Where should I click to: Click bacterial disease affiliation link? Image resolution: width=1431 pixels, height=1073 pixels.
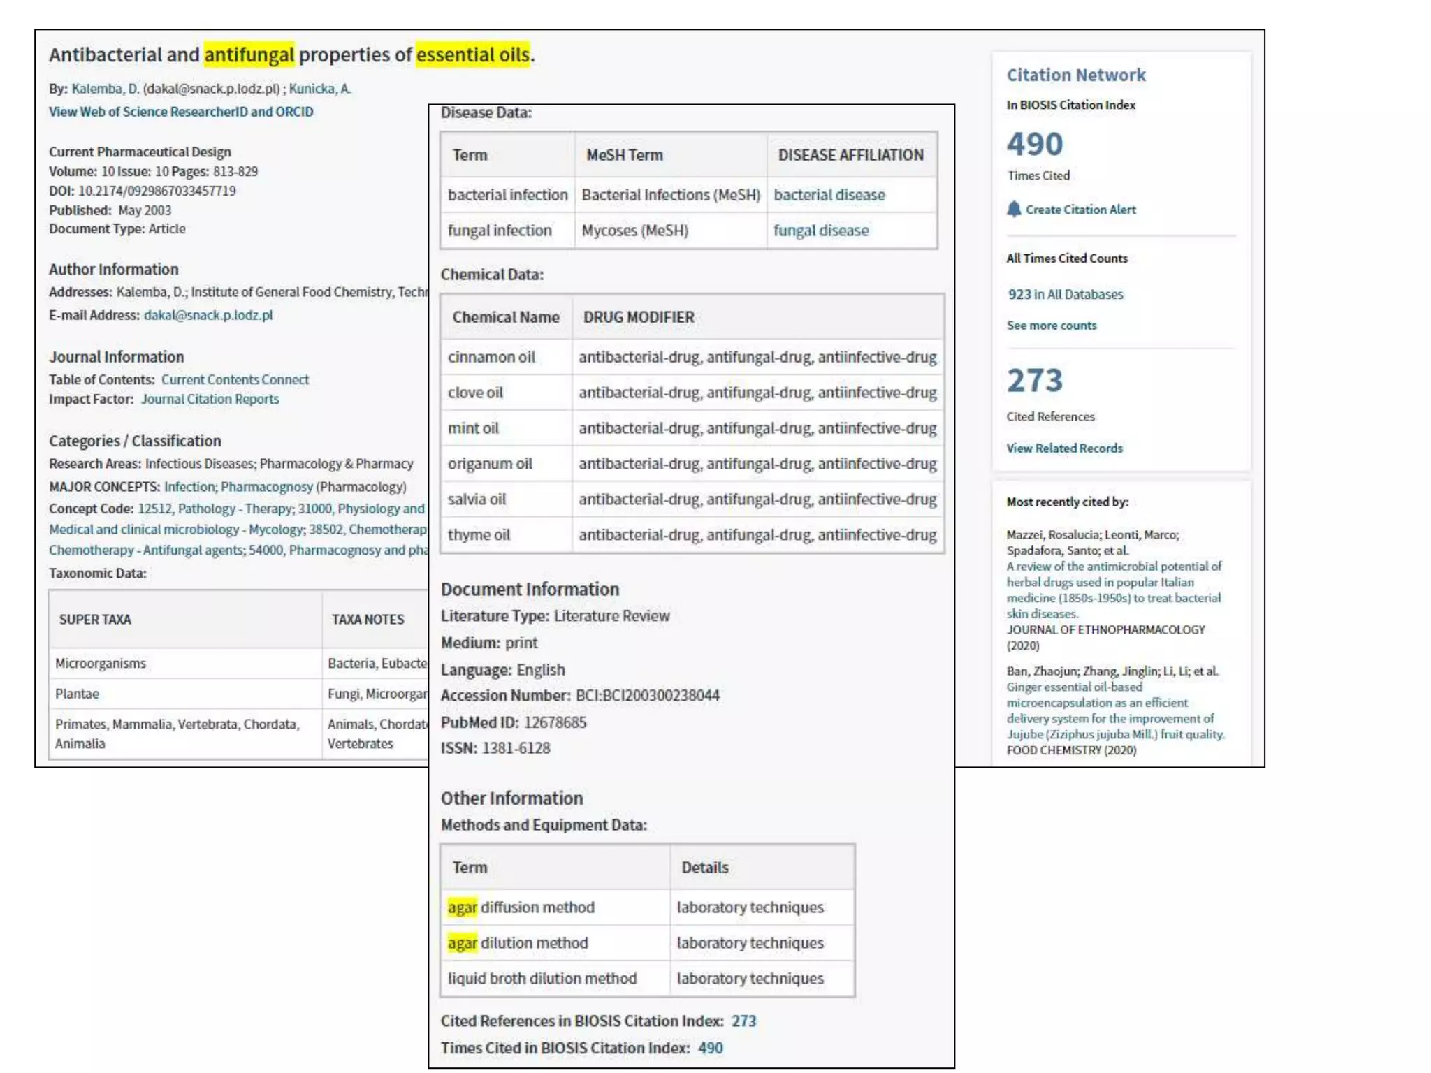point(829,195)
